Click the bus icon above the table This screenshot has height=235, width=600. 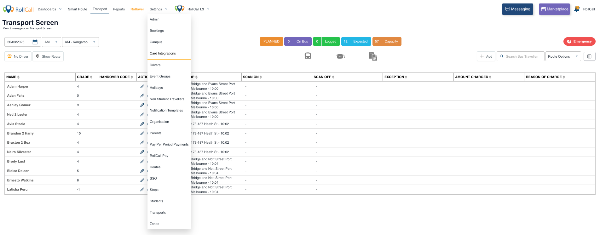[308, 56]
